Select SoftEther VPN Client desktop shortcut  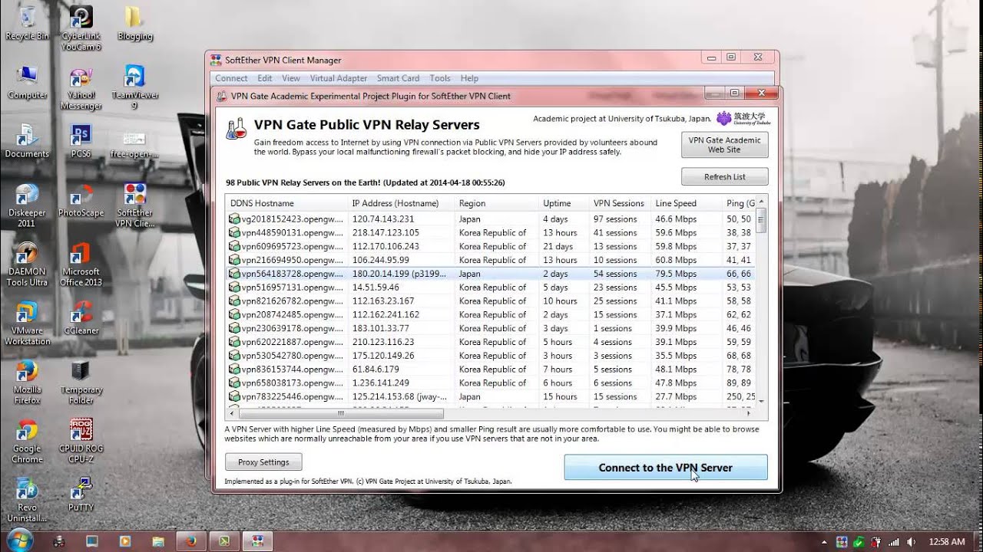(x=135, y=205)
